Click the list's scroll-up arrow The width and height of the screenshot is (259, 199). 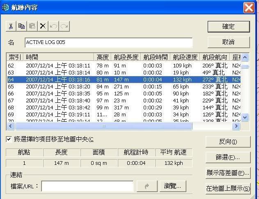(x=245, y=58)
